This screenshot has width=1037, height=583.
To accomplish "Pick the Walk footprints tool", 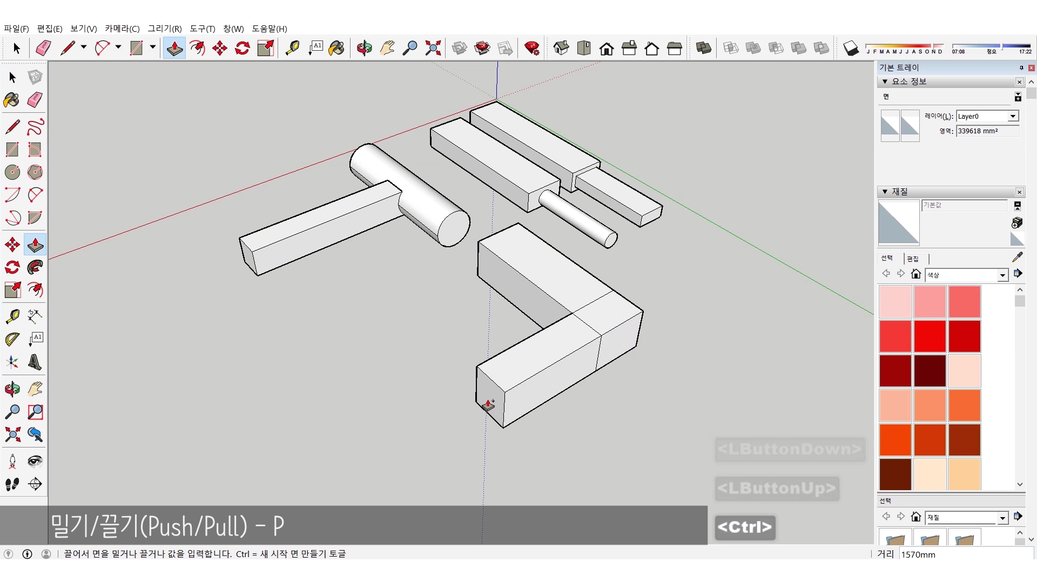I will [12, 484].
